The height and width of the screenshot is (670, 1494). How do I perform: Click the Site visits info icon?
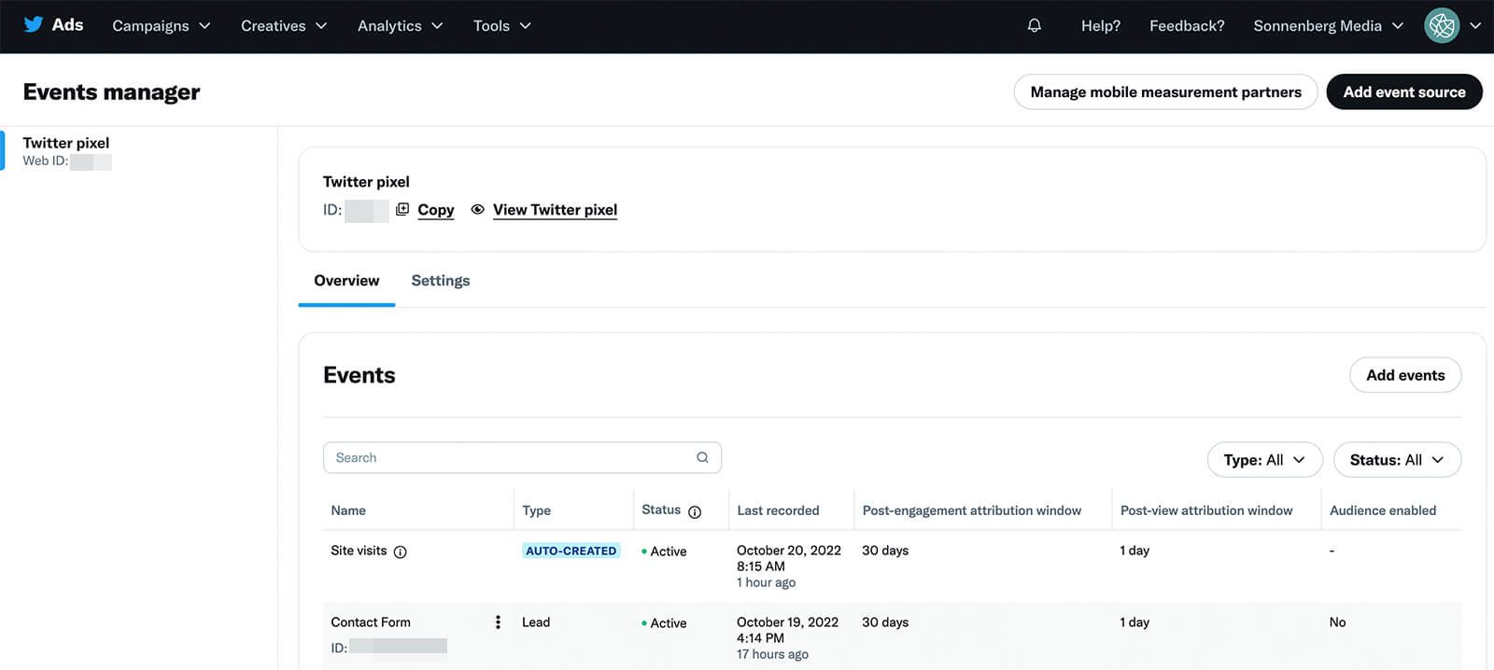[x=400, y=551]
